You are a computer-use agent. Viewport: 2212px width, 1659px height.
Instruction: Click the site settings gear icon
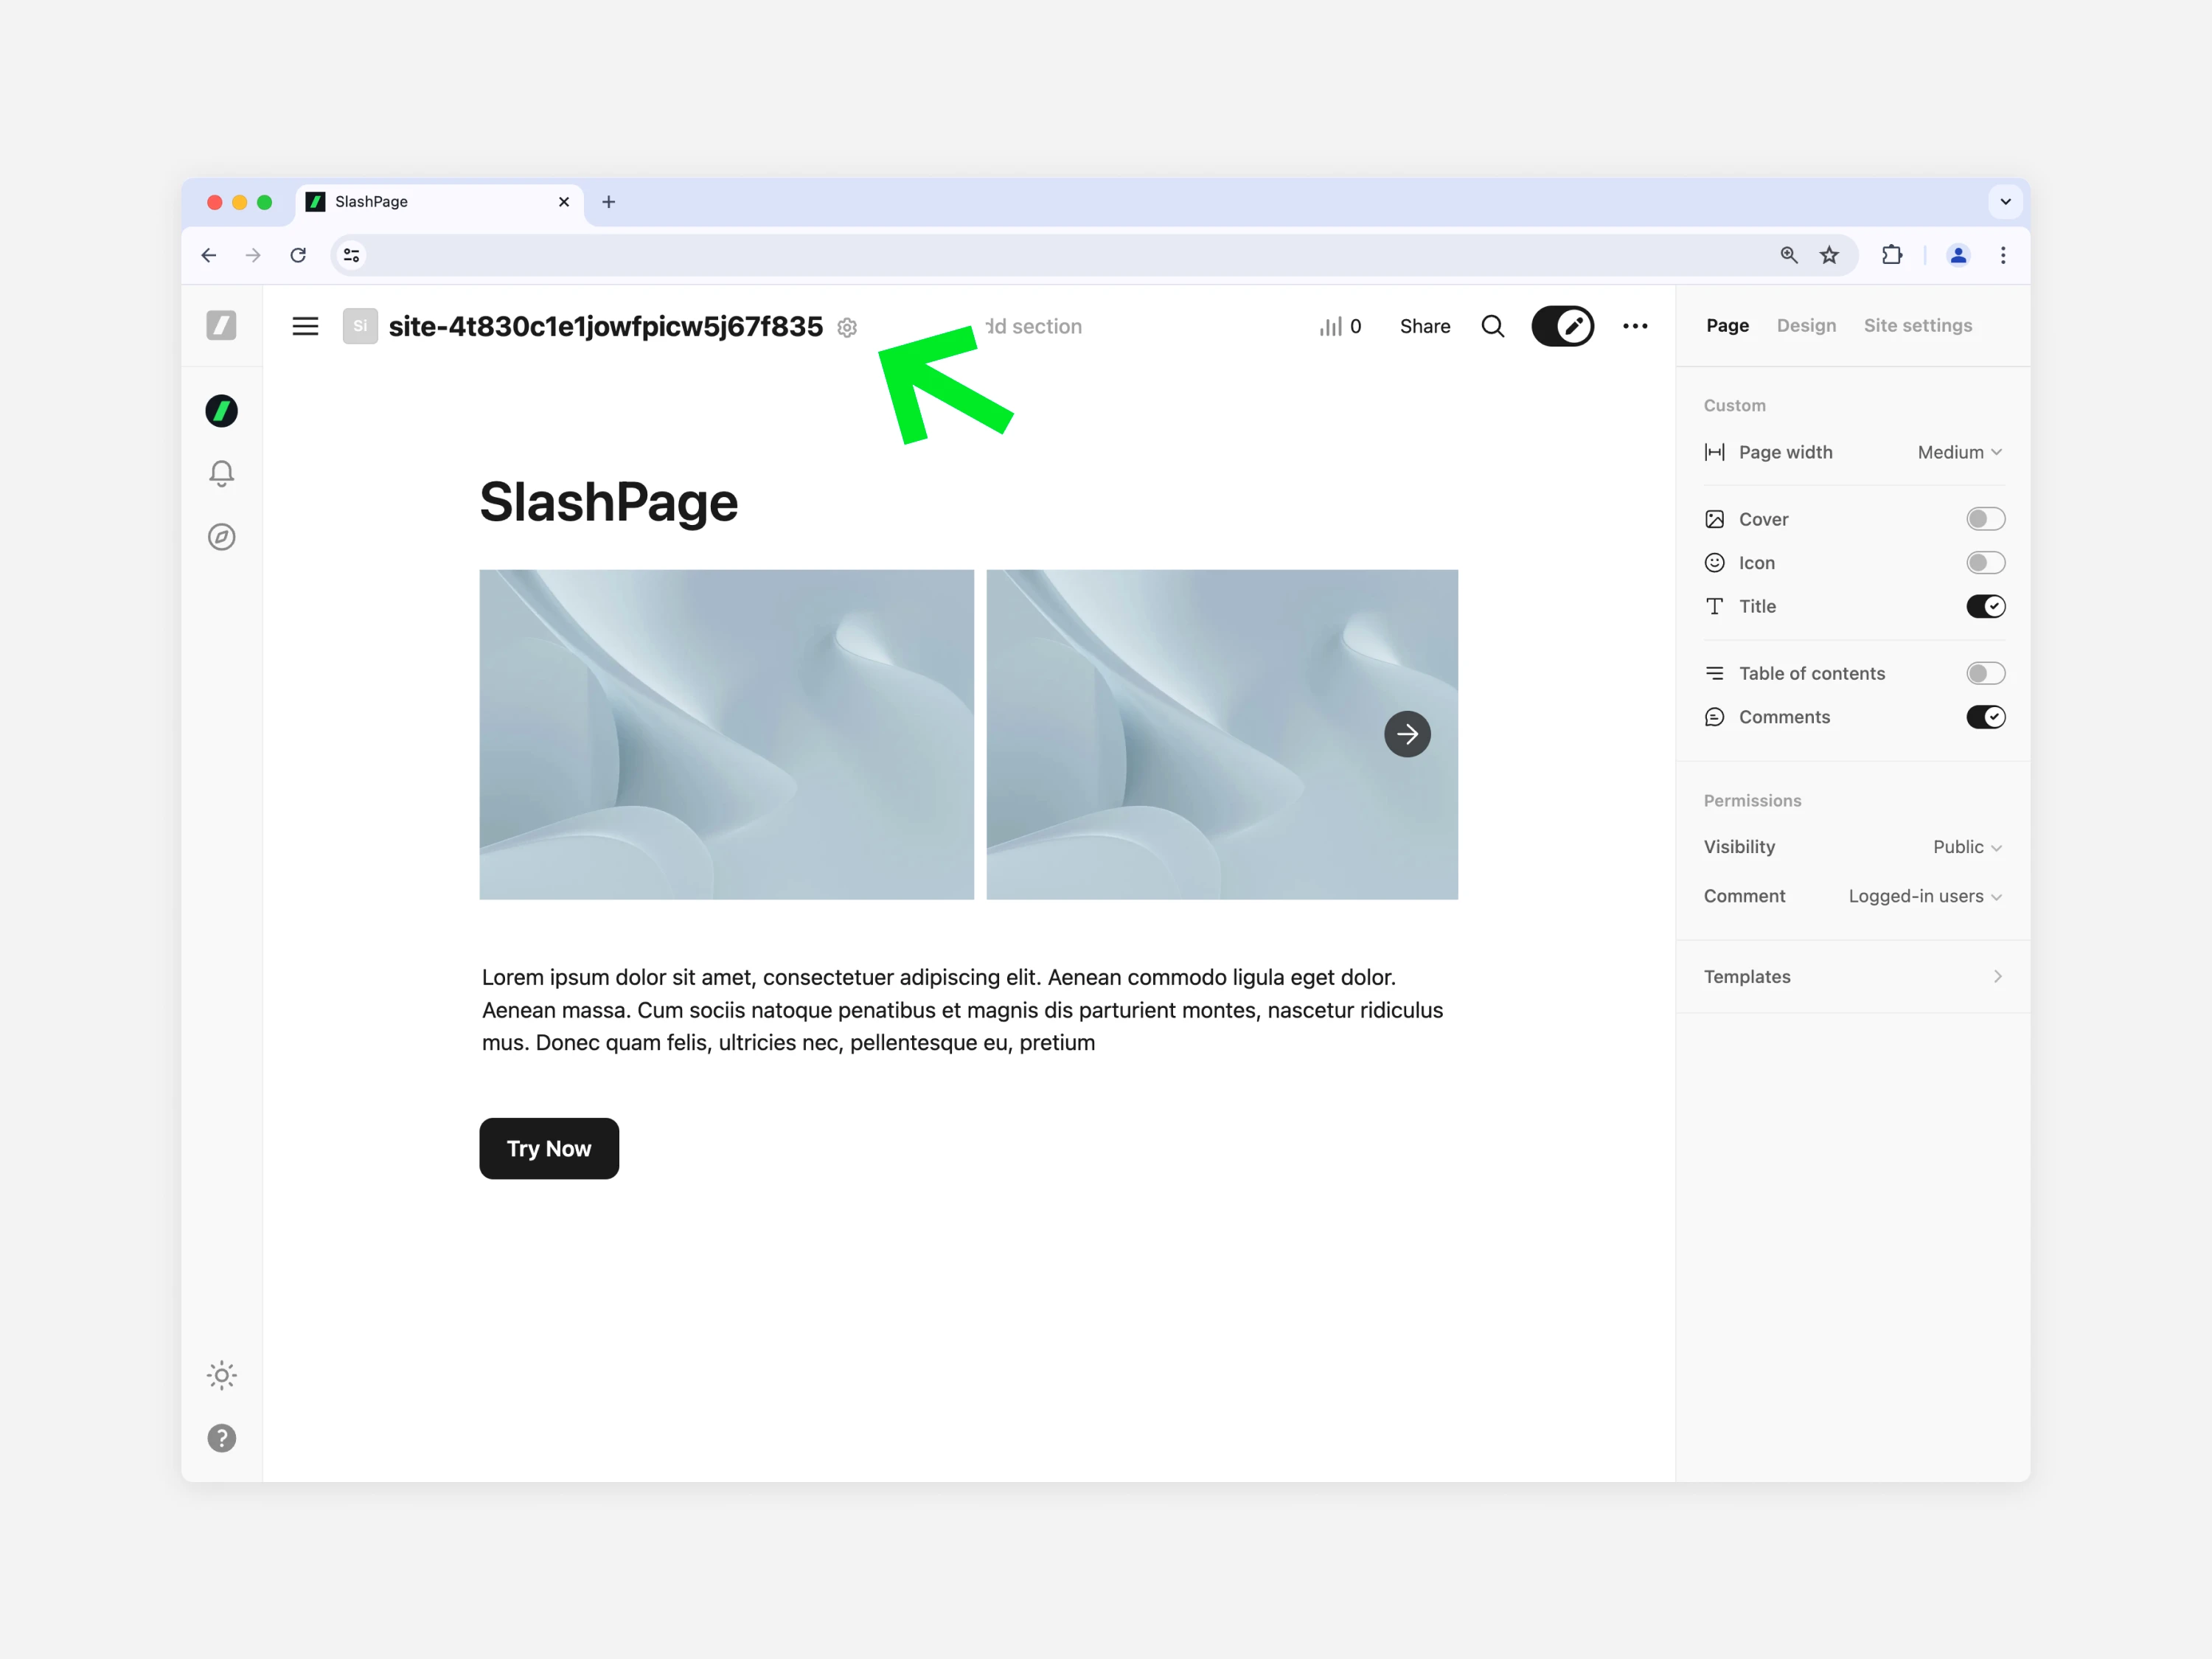tap(847, 328)
